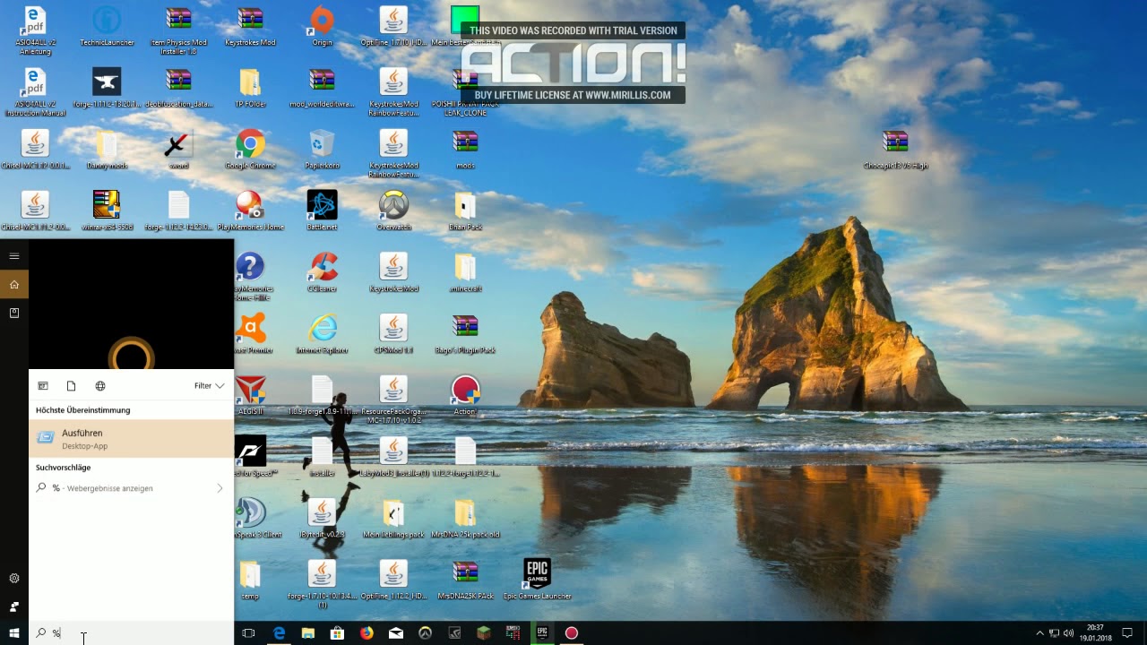Image resolution: width=1147 pixels, height=645 pixels.
Task: Select the PlayMemories Home shortcut
Action: pyautogui.click(x=250, y=211)
